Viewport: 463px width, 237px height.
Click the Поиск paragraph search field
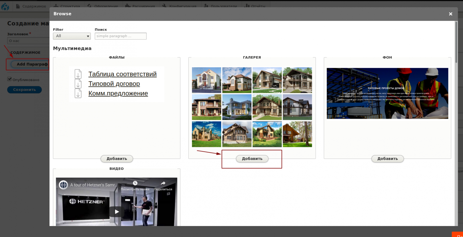pos(121,36)
